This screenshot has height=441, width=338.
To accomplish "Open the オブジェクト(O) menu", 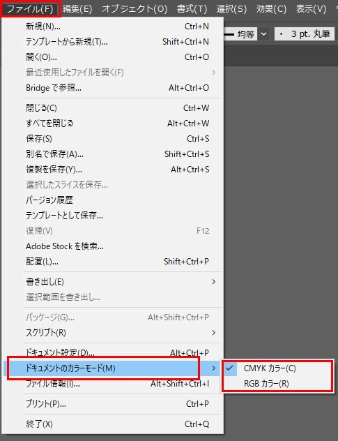I will coord(135,9).
